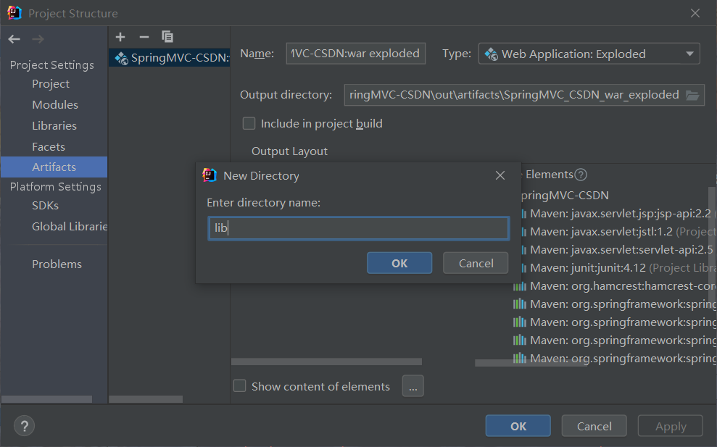Cancel the New Directory dialog
The width and height of the screenshot is (717, 447).
(x=476, y=263)
